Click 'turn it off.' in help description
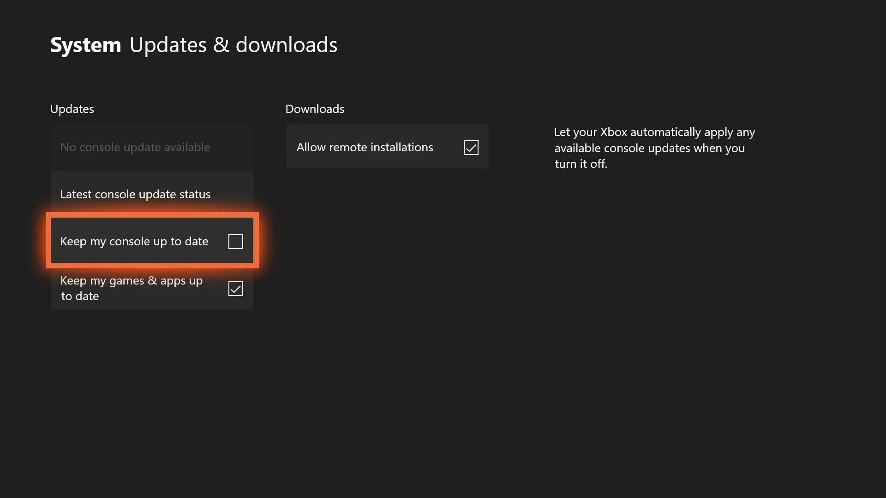This screenshot has width=886, height=498. click(x=581, y=164)
